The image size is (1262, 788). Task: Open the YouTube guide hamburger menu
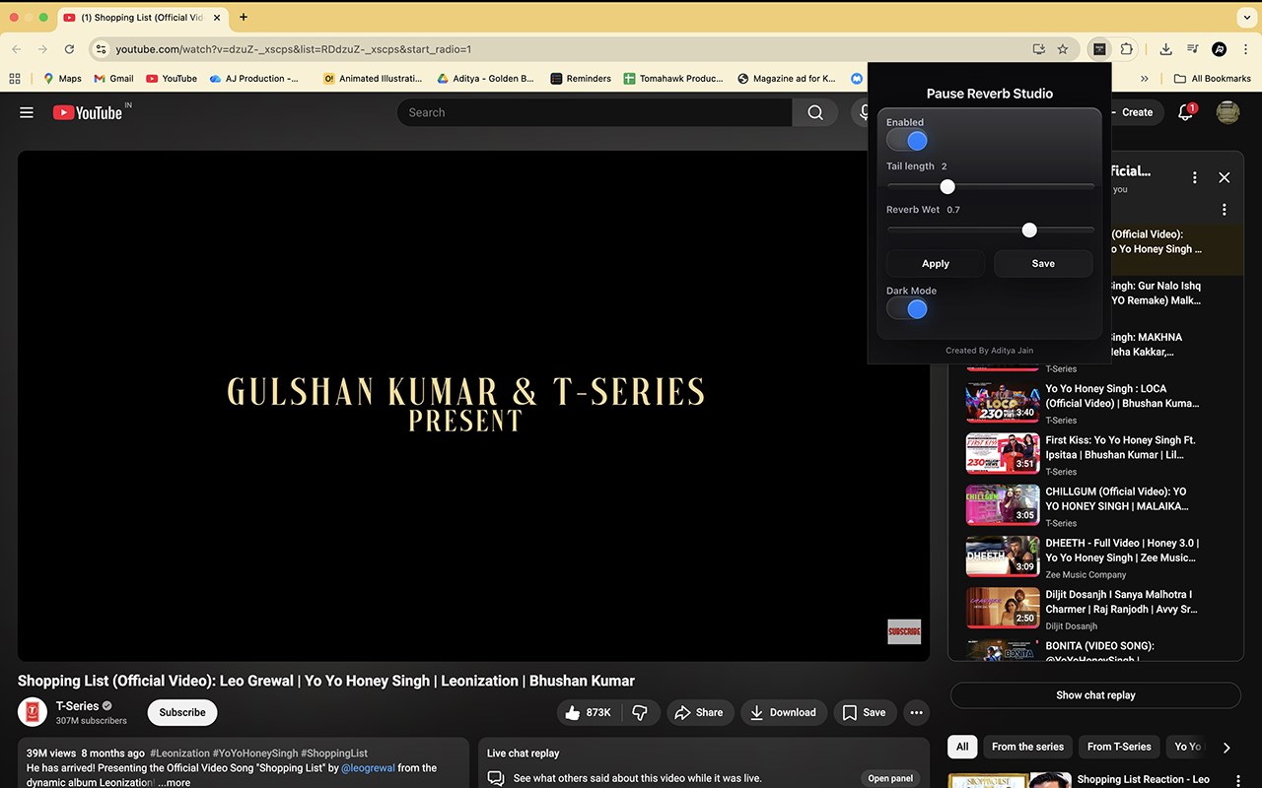click(27, 112)
